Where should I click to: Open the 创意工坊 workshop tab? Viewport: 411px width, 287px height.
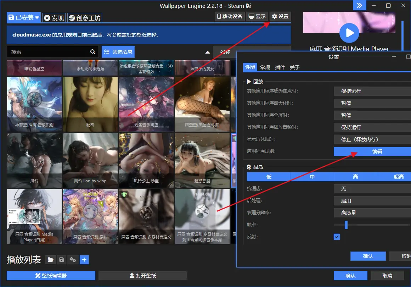(84, 18)
